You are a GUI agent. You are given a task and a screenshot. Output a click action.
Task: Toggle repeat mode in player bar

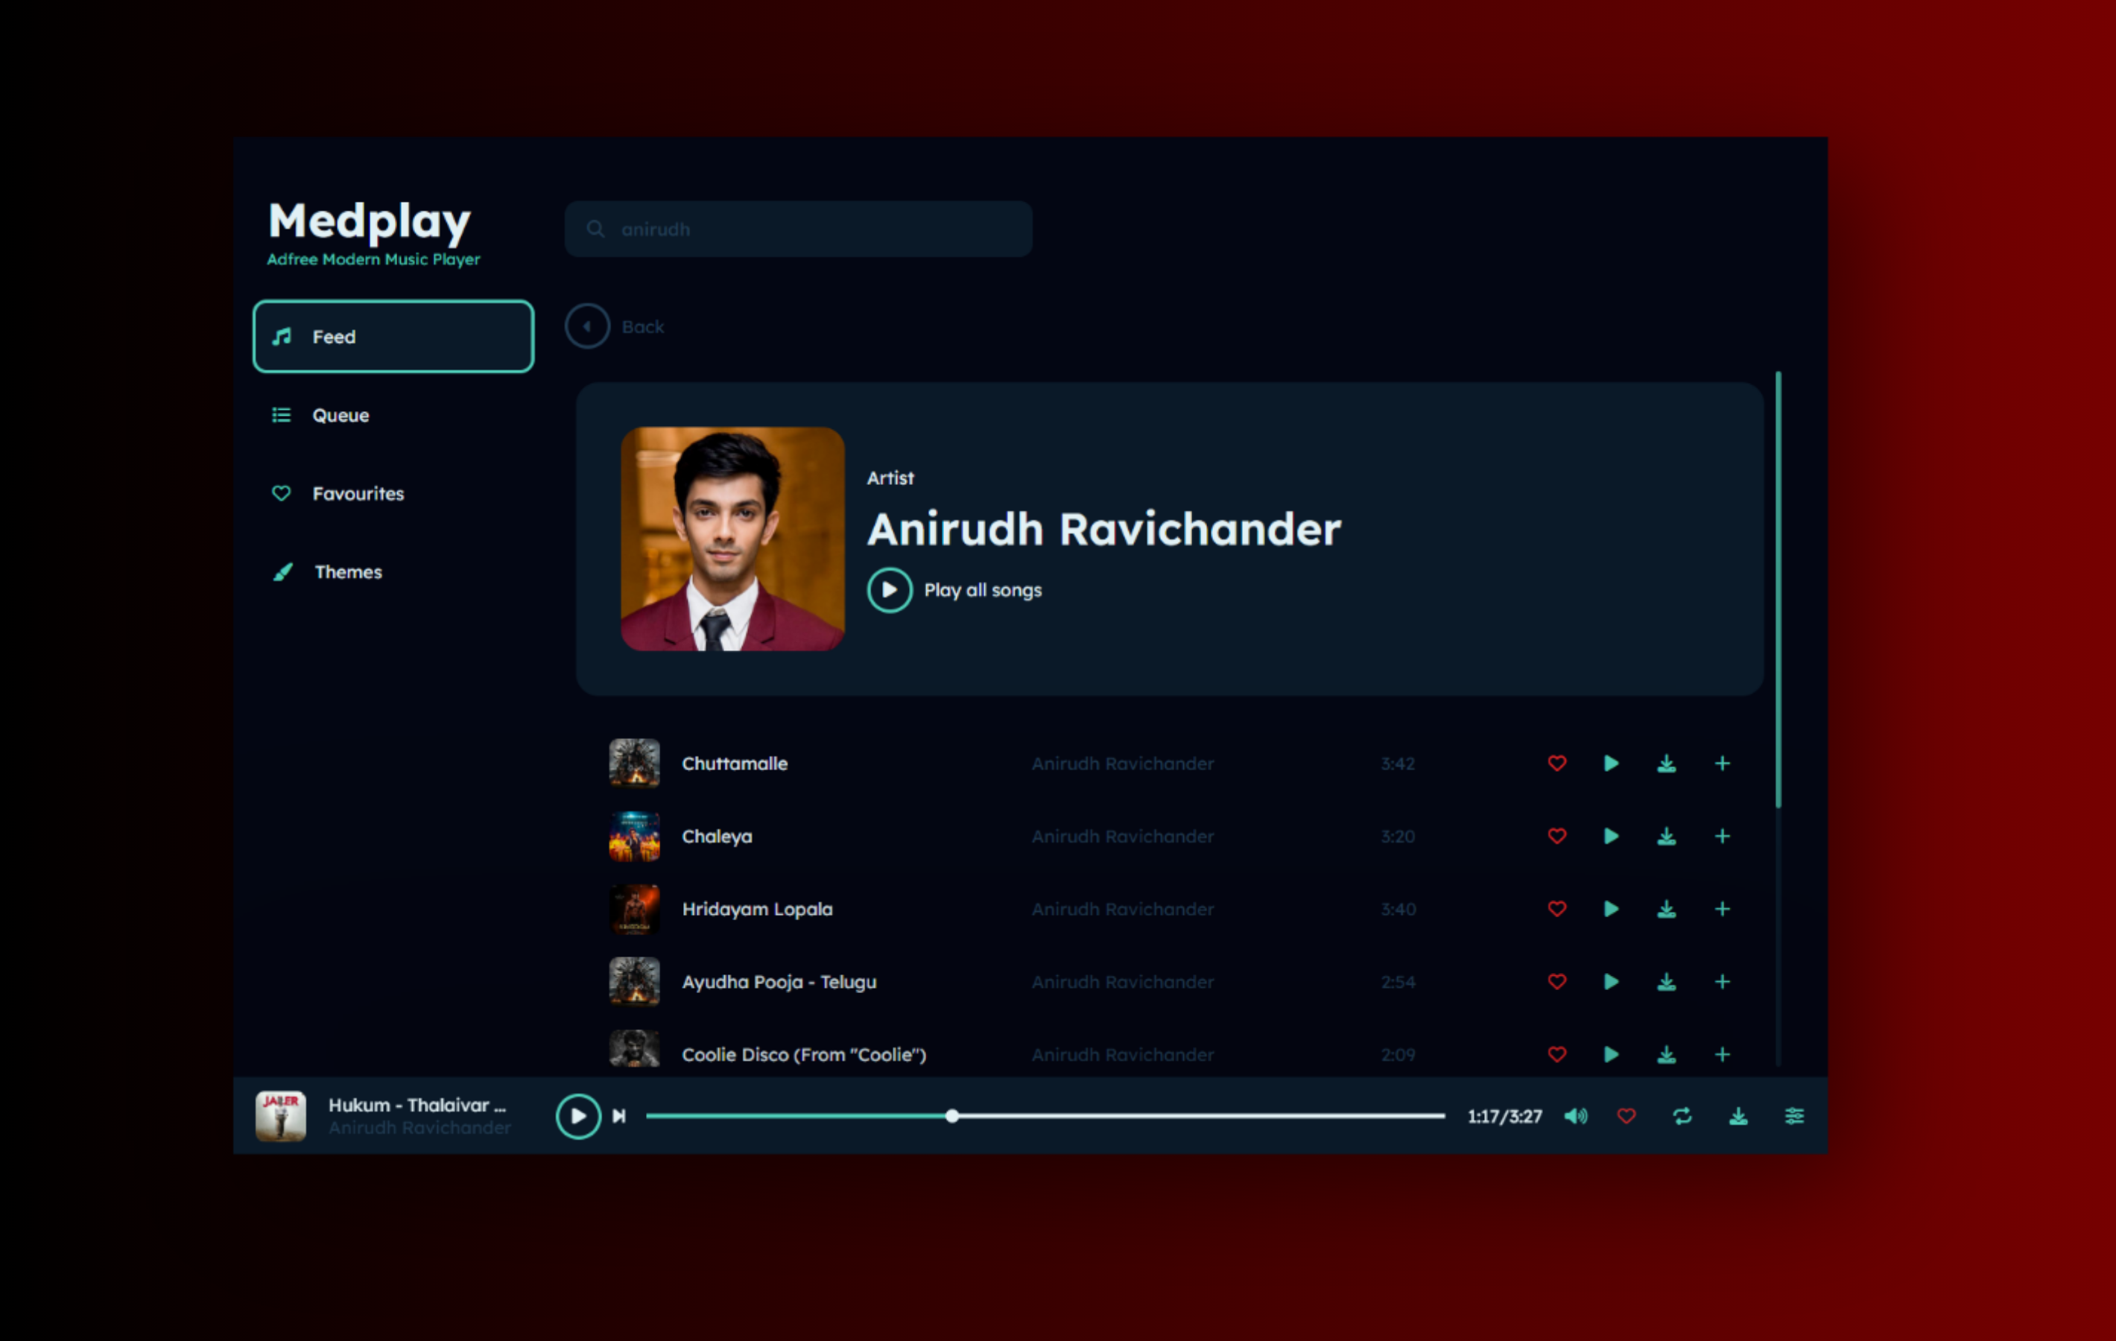tap(1682, 1116)
